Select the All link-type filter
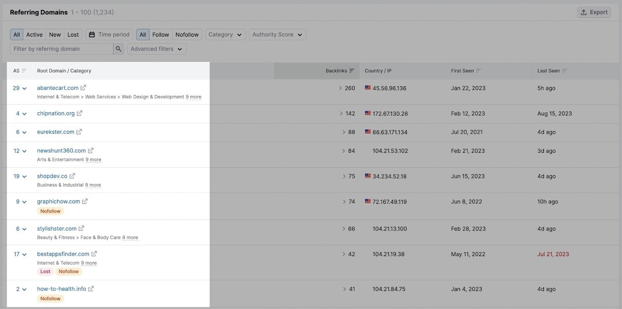The height and width of the screenshot is (309, 622). coord(143,35)
